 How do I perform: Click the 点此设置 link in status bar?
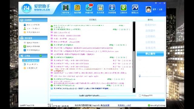(x=106, y=105)
